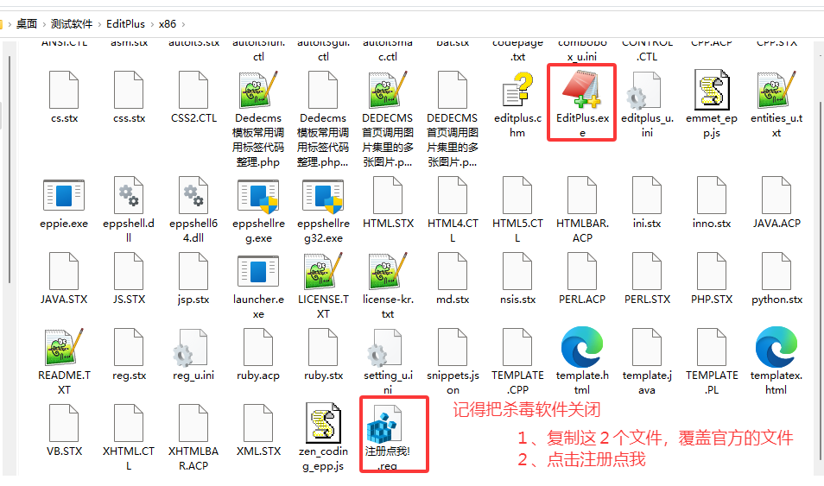Select the JAVA.STX file icon
Viewport: 824px width, 486px height.
(x=64, y=272)
